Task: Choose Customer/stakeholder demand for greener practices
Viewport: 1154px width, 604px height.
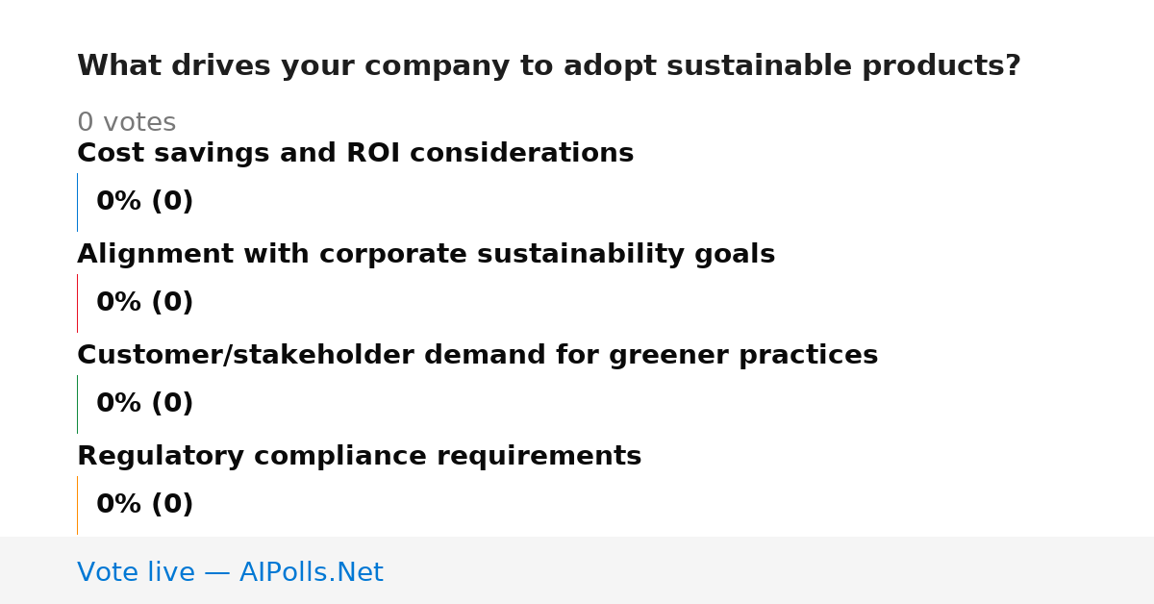Action: 477,355
